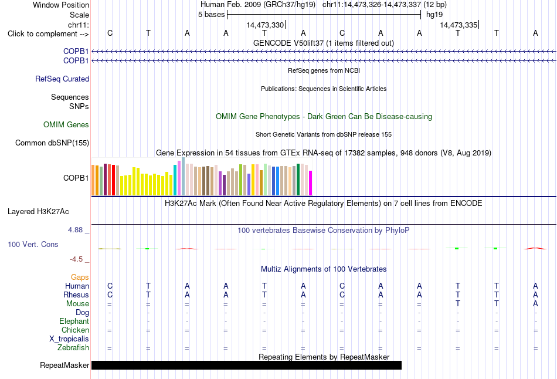The width and height of the screenshot is (557, 379).
Task: Click the 'Scale' track label
Action: point(79,15)
